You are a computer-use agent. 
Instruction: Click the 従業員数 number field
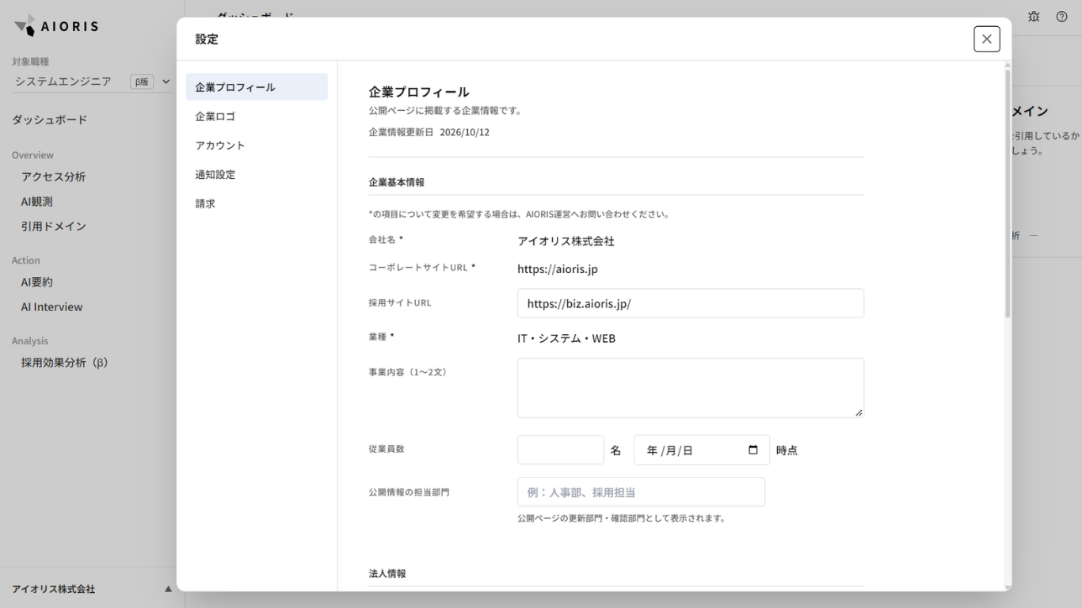click(x=561, y=450)
